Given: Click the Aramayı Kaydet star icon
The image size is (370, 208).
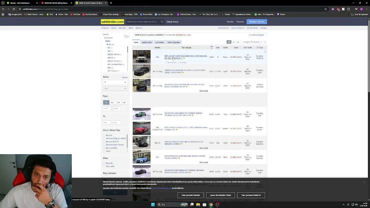Looking at the screenshot, I should 250,35.
